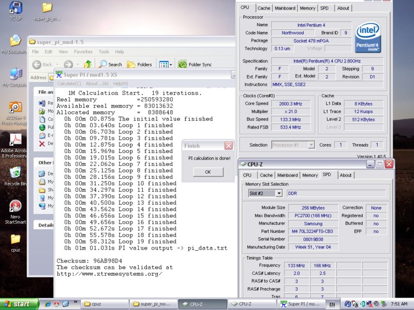This screenshot has height=310, width=414.
Task: Click the Back button in the explorer toolbar
Action: [x=42, y=64]
